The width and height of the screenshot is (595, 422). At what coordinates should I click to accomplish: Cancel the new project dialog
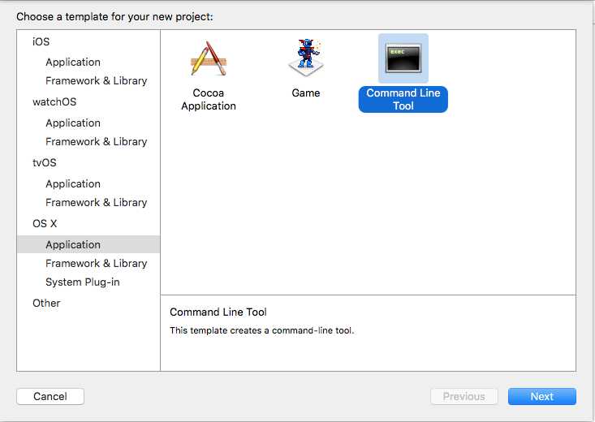(x=50, y=396)
